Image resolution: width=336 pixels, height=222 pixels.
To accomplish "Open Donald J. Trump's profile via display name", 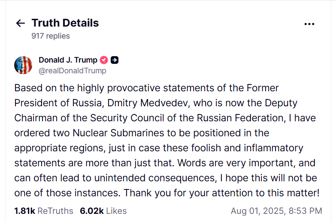I will click(68, 60).
